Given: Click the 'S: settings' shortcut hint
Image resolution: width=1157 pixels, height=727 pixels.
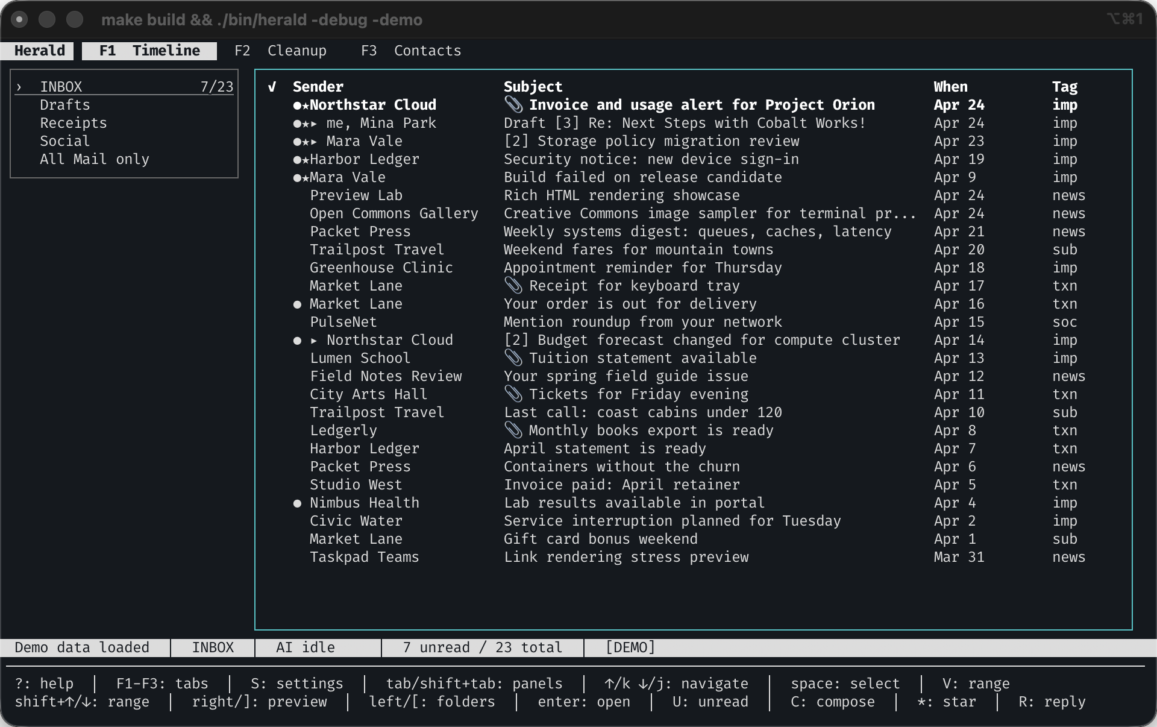Looking at the screenshot, I should [x=297, y=684].
